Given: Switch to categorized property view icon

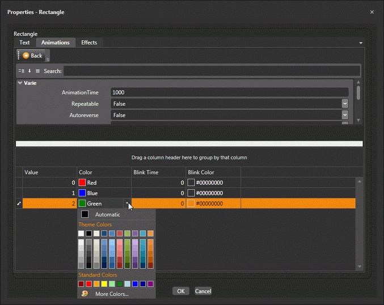Looking at the screenshot, I should coord(22,71).
